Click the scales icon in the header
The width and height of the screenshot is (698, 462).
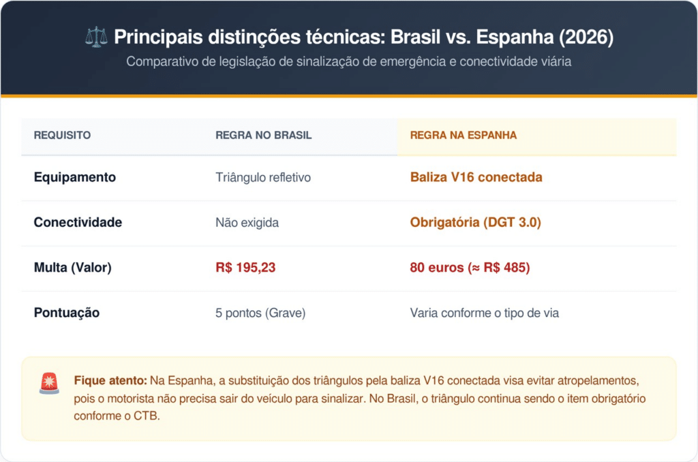tap(97, 37)
